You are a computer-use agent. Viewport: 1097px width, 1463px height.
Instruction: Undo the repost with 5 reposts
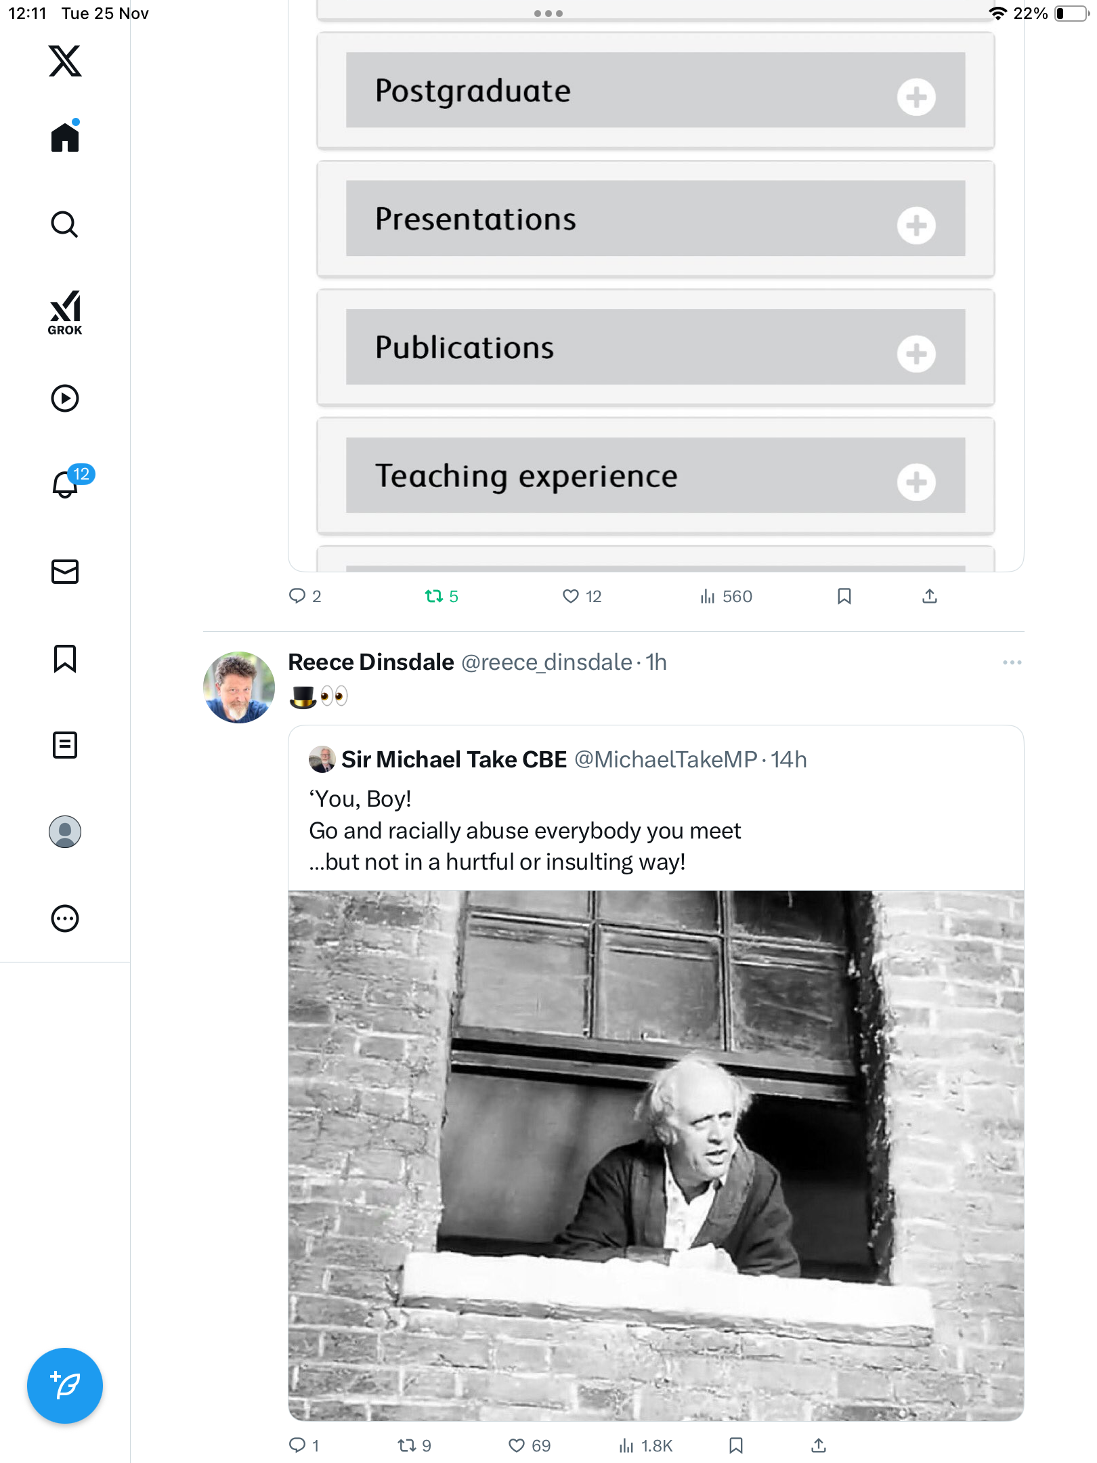click(x=434, y=596)
